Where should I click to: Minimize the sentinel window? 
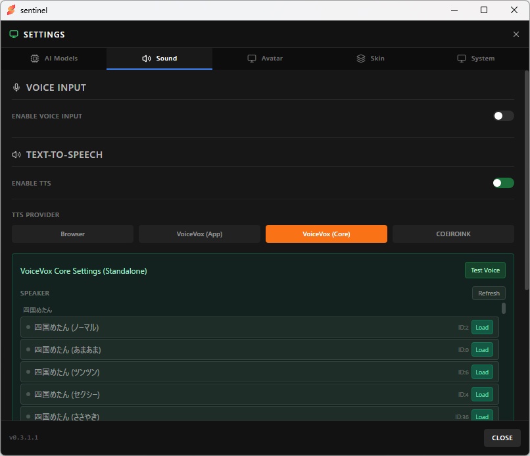(x=454, y=10)
